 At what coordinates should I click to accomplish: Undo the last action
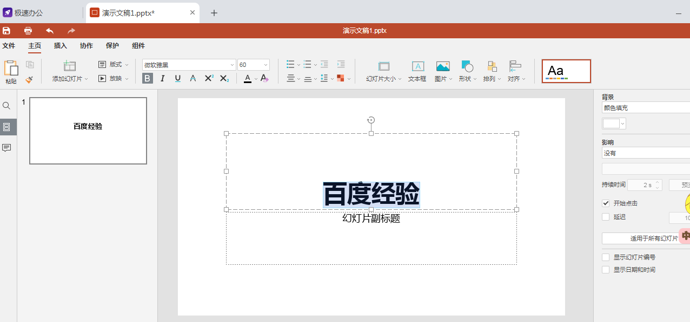point(50,31)
